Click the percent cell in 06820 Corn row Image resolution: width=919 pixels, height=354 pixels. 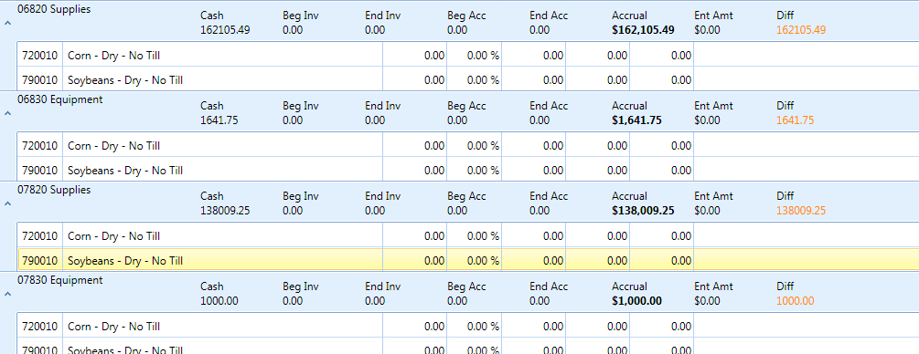[x=474, y=56]
